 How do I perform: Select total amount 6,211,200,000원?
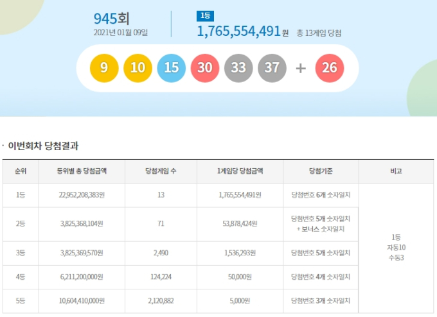coord(82,277)
